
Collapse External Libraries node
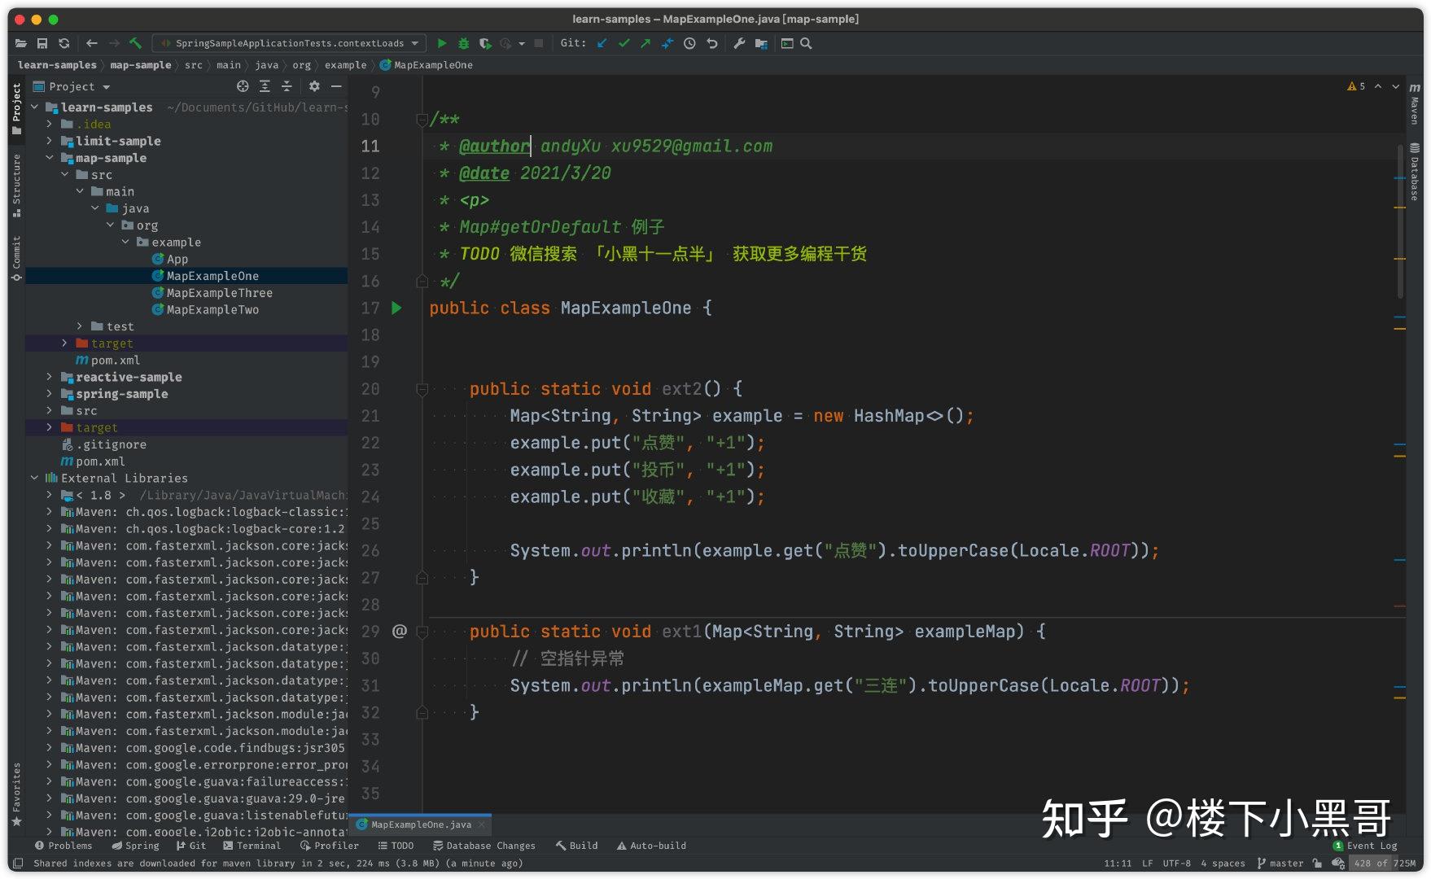click(x=34, y=478)
